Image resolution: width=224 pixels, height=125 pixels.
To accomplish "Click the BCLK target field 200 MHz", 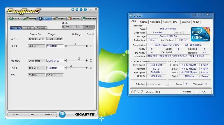I will 55,46.
